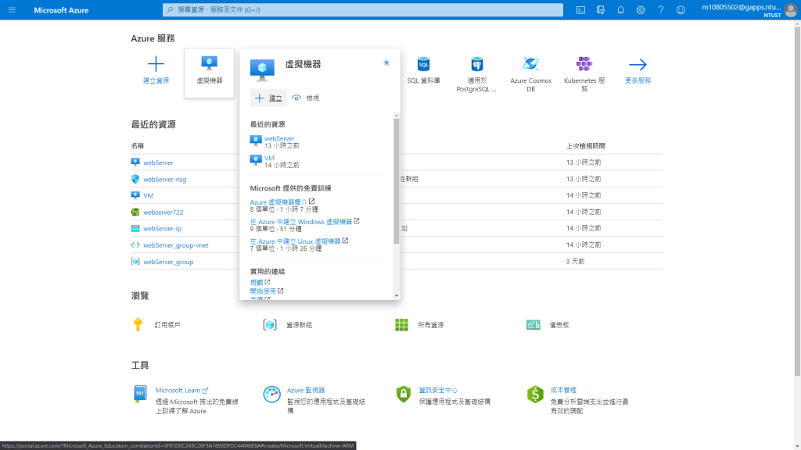This screenshot has height=450, width=801.
Task: Open 在 Azure 中建立 Windows 虛擬機器 link
Action: (301, 222)
